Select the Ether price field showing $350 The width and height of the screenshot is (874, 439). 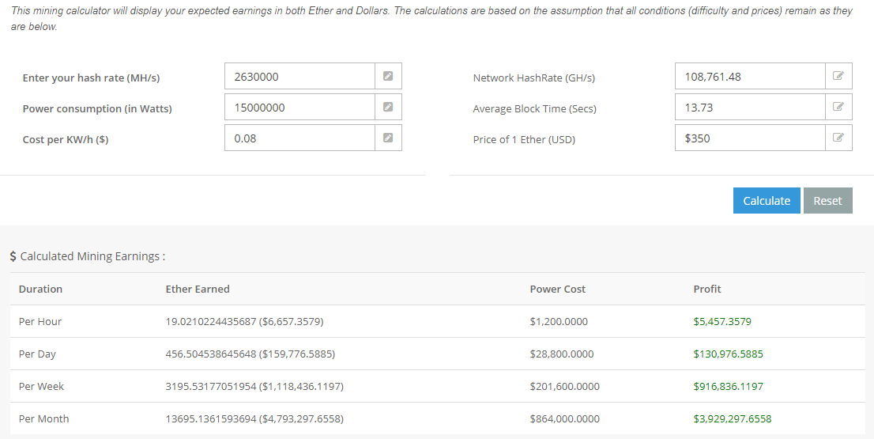(x=750, y=138)
